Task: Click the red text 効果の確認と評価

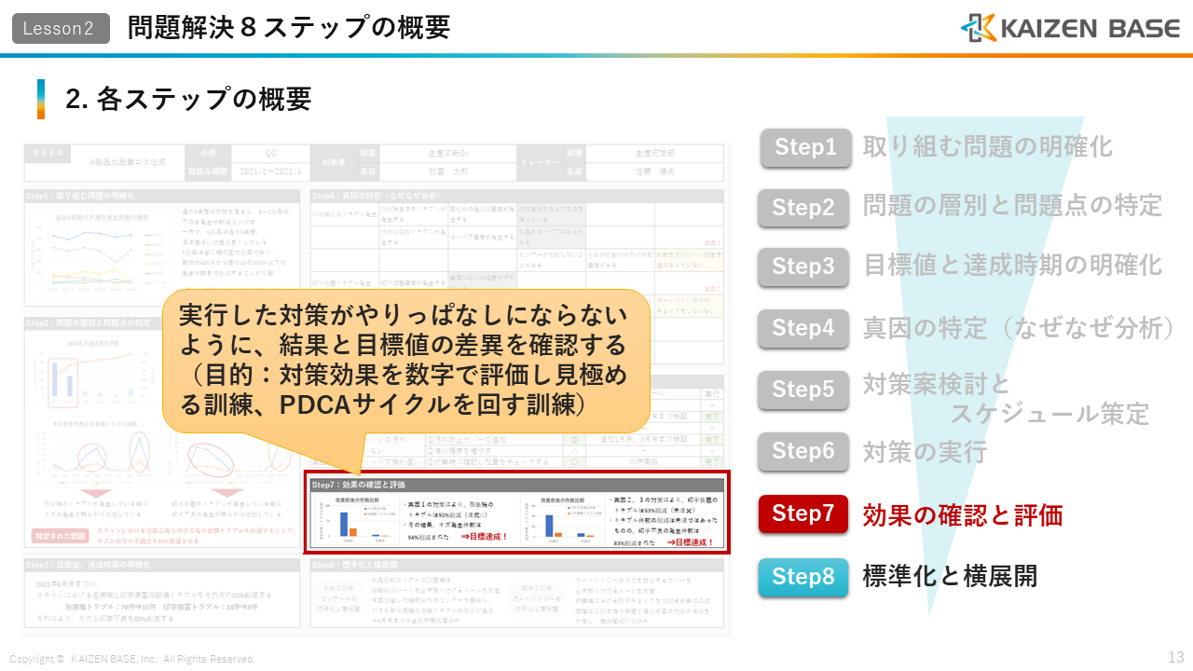Action: tap(963, 515)
